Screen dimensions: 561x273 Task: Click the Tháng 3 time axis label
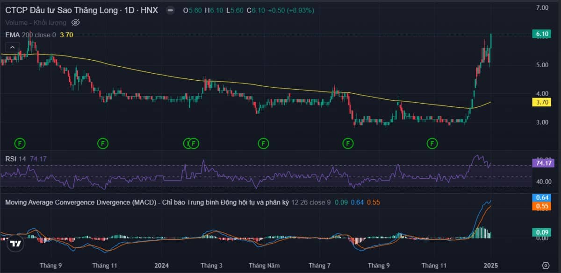pos(212,266)
